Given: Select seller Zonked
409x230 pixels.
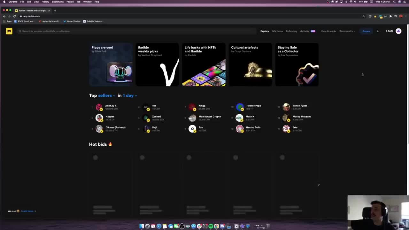Looking at the screenshot, I should pos(156,117).
